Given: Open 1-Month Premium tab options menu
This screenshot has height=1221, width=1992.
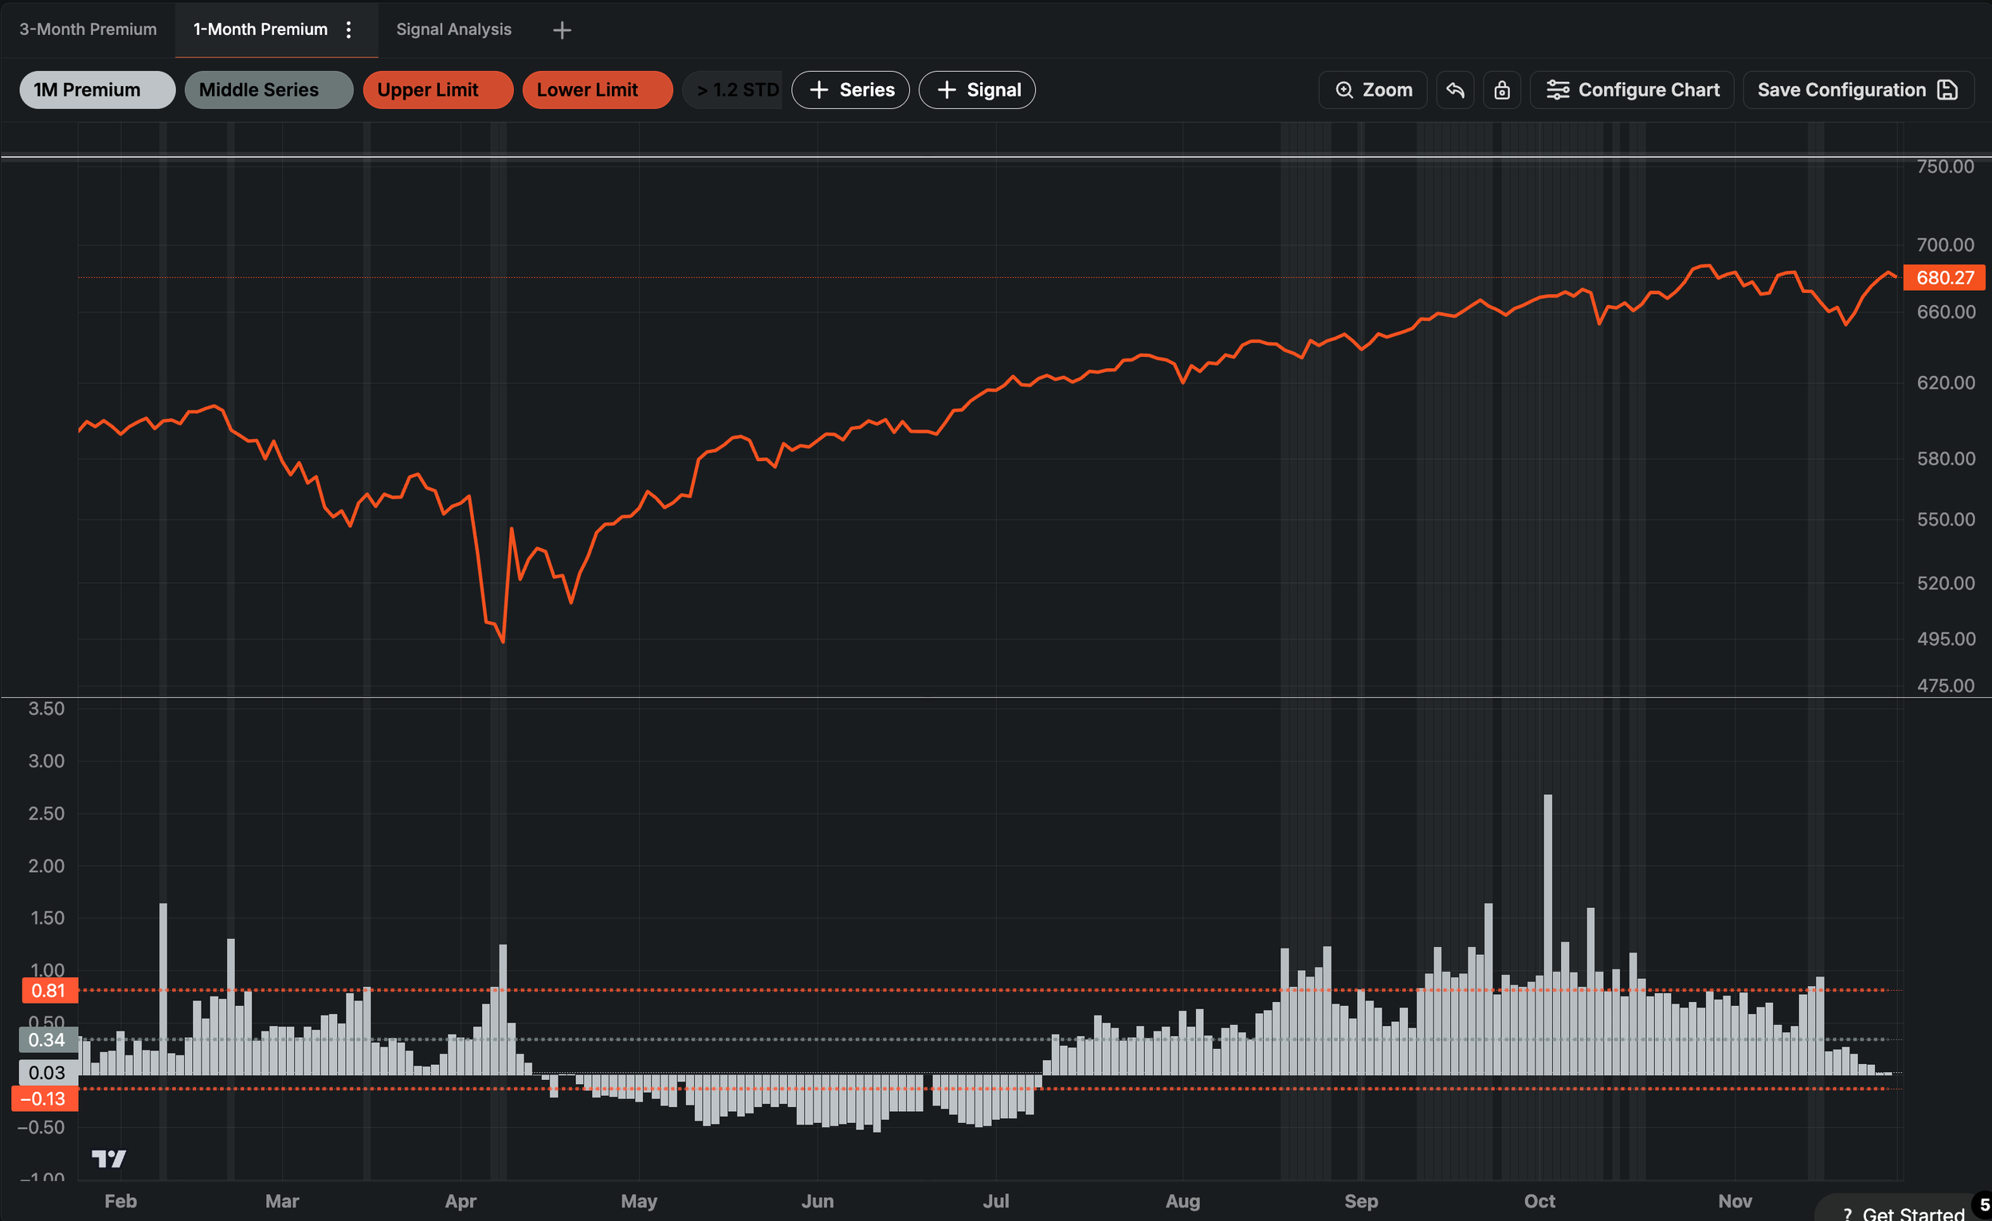Looking at the screenshot, I should (x=348, y=30).
